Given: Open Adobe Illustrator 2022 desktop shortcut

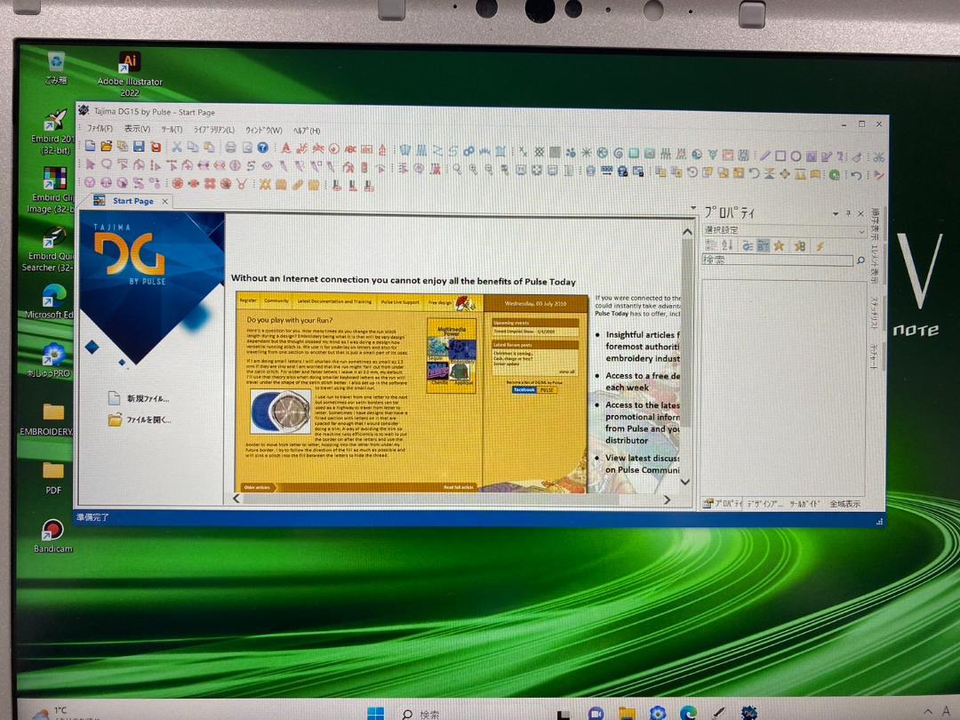Looking at the screenshot, I should point(129,74).
